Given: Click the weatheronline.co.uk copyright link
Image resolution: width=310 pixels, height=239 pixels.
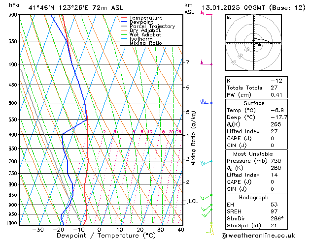Looking at the screenshot, I should [x=258, y=236].
